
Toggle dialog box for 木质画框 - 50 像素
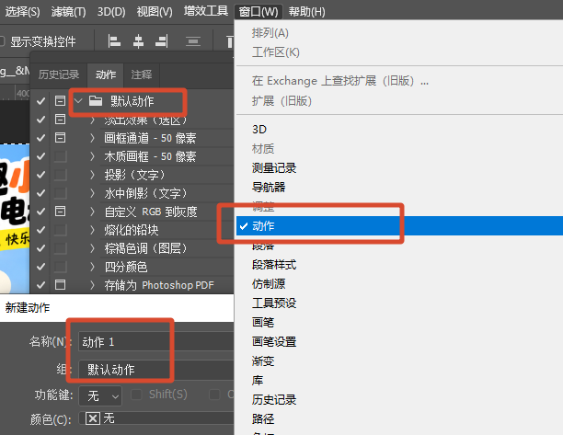[60, 156]
